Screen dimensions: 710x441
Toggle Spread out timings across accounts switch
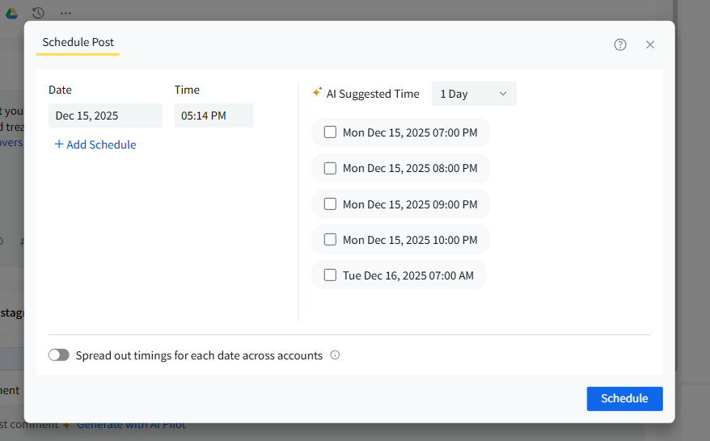tap(59, 355)
